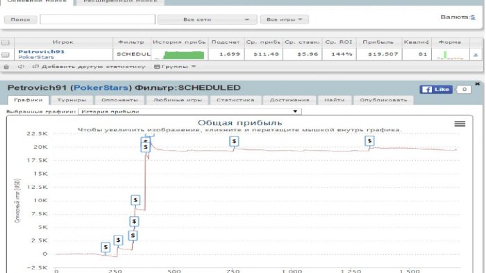Click the Поиск search button
This screenshot has height=273, width=486.
pos(20,19)
